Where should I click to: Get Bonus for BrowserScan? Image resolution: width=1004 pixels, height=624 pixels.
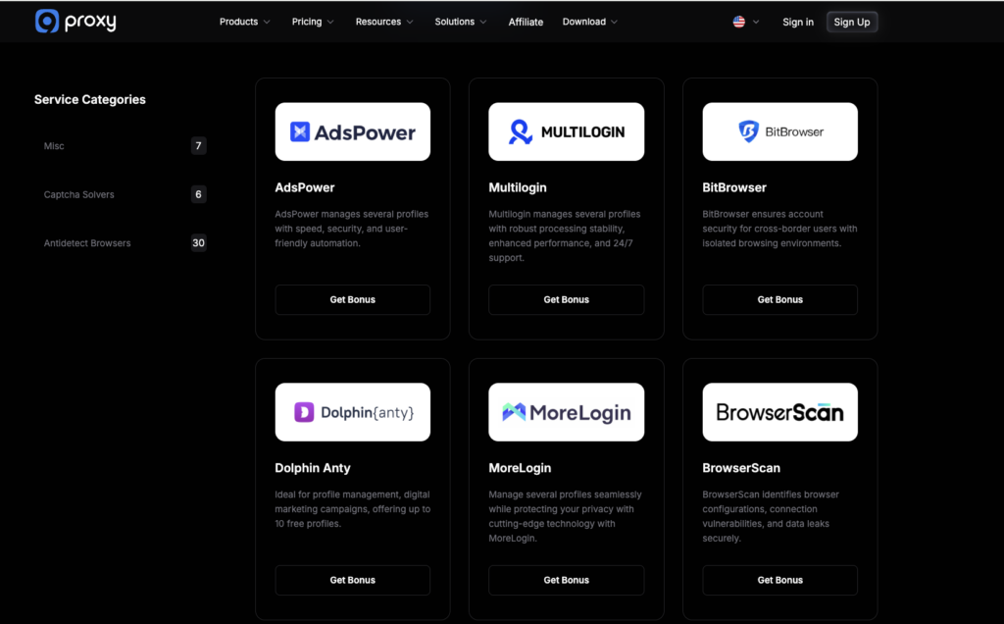point(779,581)
